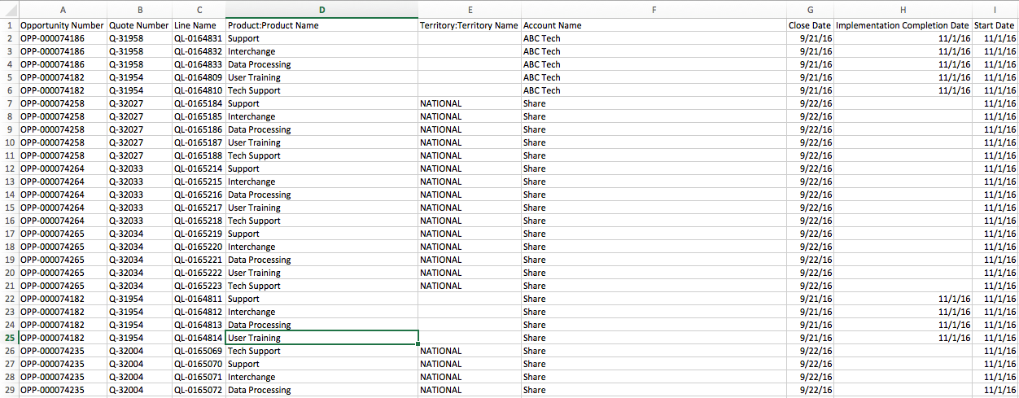Screen dimensions: 1019x398
Task: Click the fill handle of the selected cell
Action: pyautogui.click(x=418, y=344)
